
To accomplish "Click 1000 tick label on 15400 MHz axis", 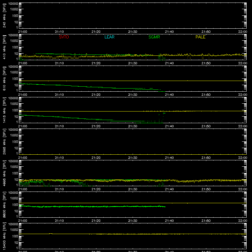I will (x=14, y=230).
